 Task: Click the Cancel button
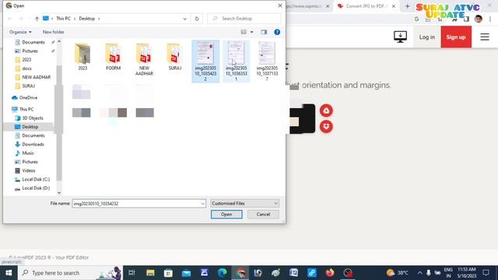click(x=263, y=215)
